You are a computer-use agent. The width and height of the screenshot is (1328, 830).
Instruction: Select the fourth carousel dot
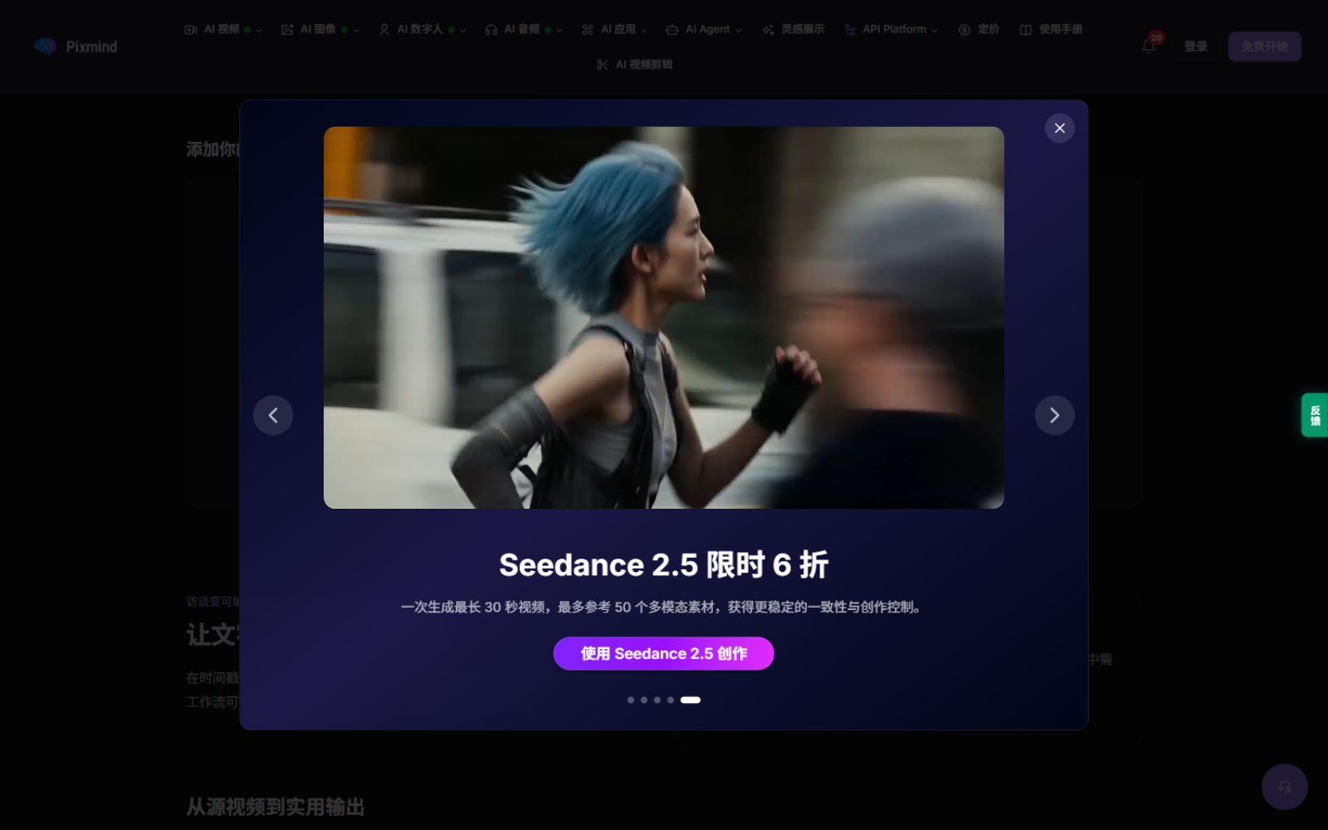click(671, 700)
